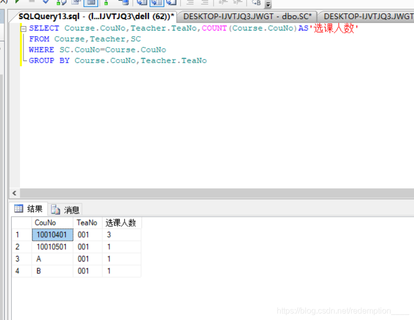Toggle the highlighted IntelliSense Enabled toolbar icon
The height and width of the screenshot is (320, 414).
(91, 3)
